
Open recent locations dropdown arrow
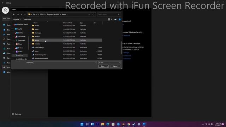22,14
